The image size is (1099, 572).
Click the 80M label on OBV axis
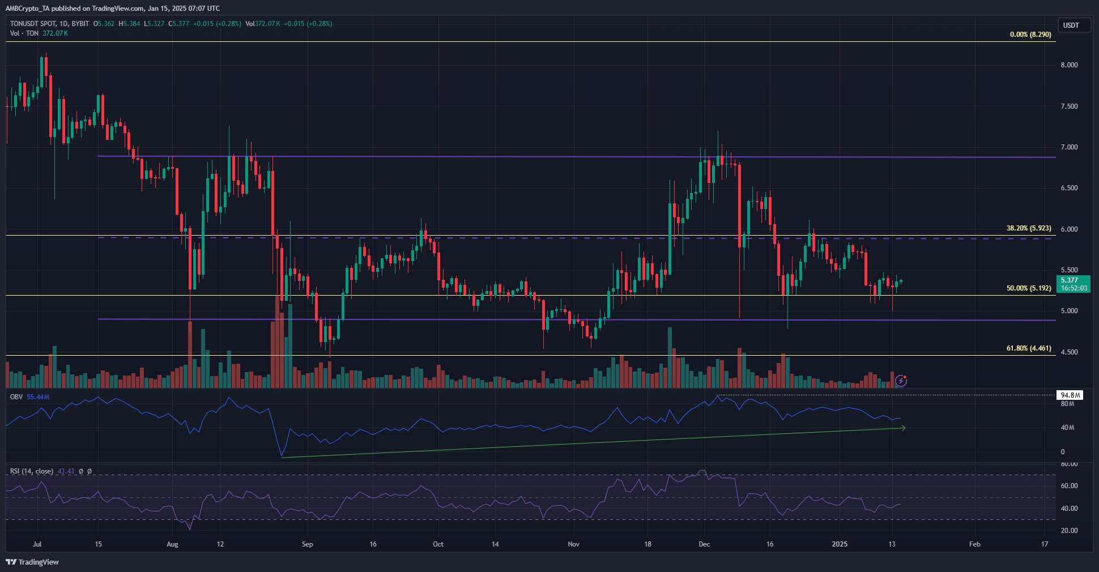tap(1067, 404)
